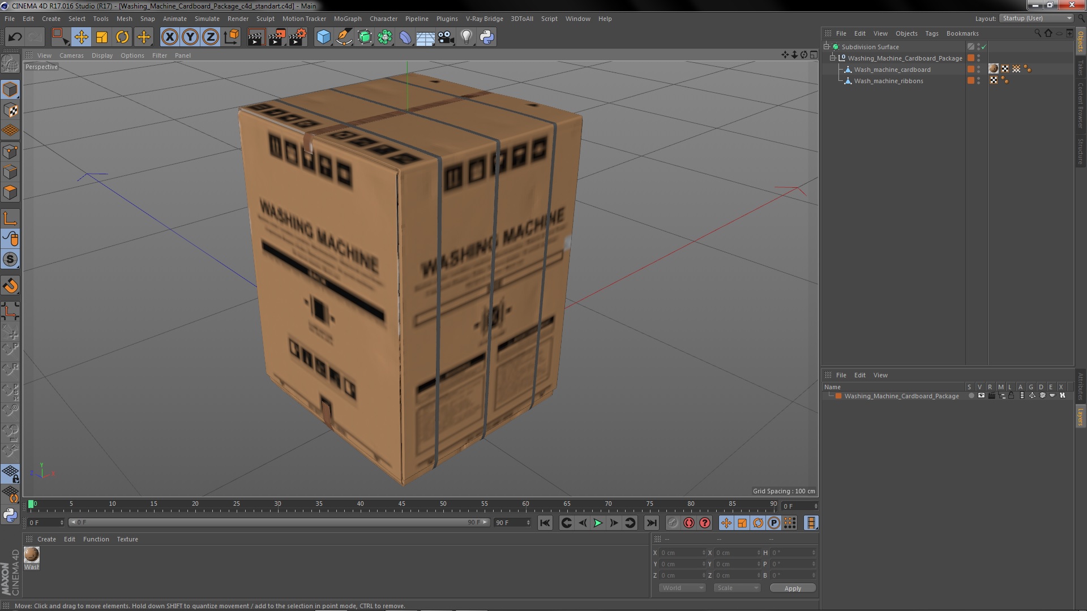The height and width of the screenshot is (611, 1087).
Task: Click the Render View clapperboard icon
Action: coord(256,37)
